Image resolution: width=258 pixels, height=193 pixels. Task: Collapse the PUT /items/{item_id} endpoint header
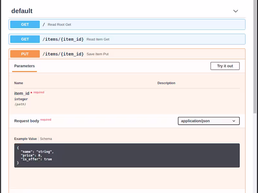[127, 54]
